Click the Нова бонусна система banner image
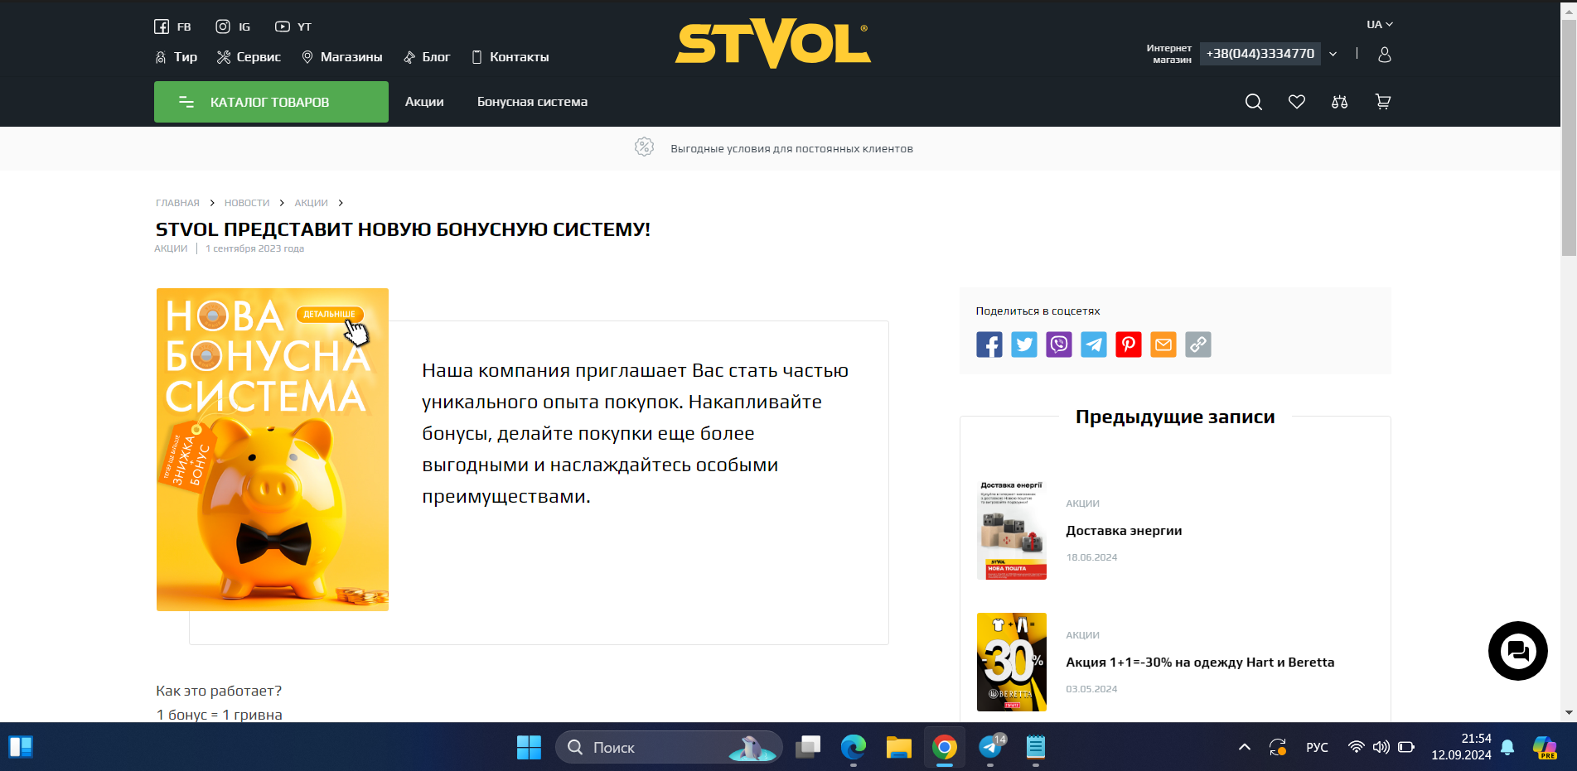The image size is (1577, 771). point(273,450)
